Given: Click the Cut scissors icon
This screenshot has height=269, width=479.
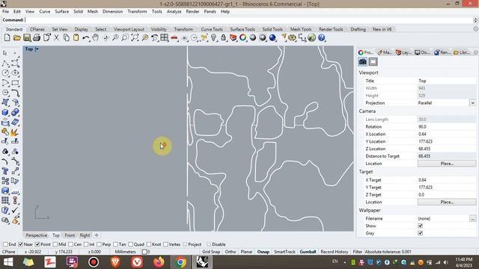Looking at the screenshot, I should (57, 37).
